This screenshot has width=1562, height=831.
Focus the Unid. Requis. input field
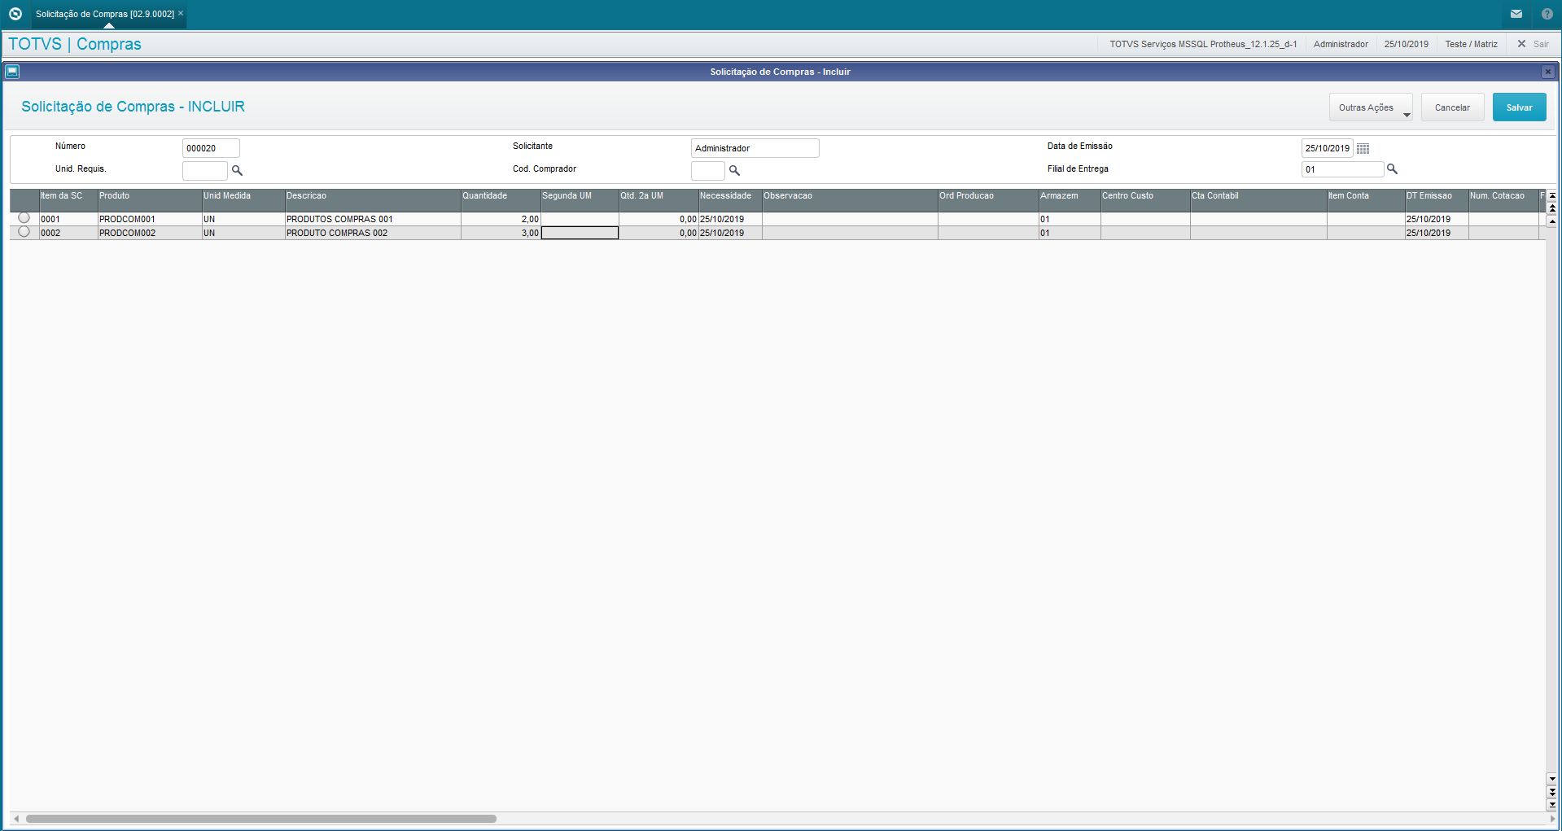[x=205, y=170]
